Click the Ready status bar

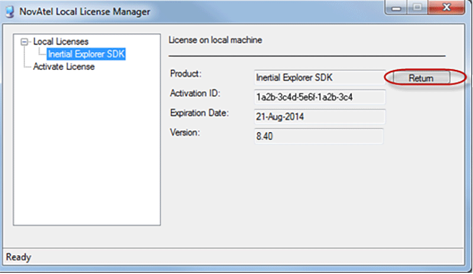coord(233,257)
